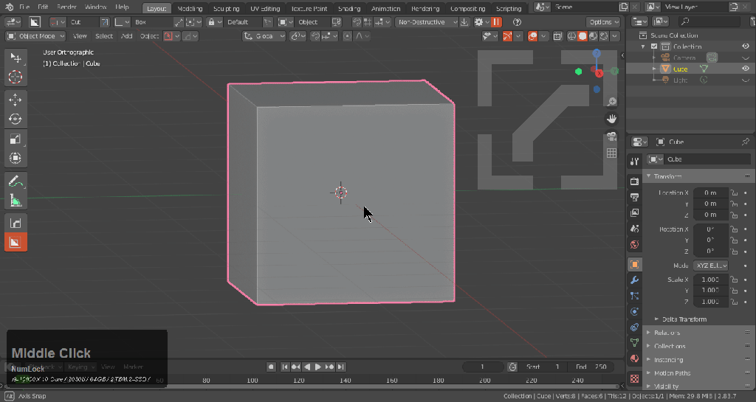Open the Modifiers wrench properties tab
The image size is (756, 402).
tap(634, 280)
